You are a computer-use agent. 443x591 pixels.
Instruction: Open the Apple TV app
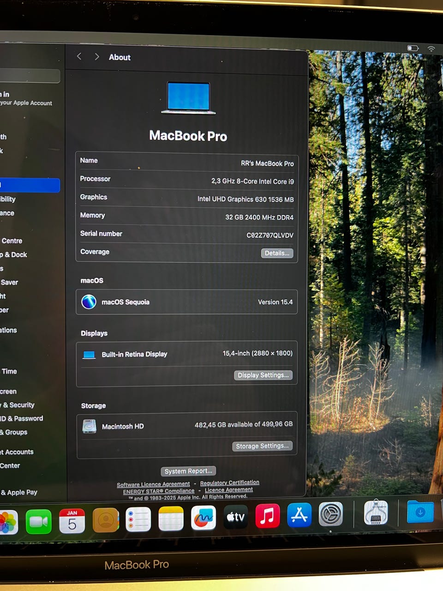pyautogui.click(x=236, y=517)
